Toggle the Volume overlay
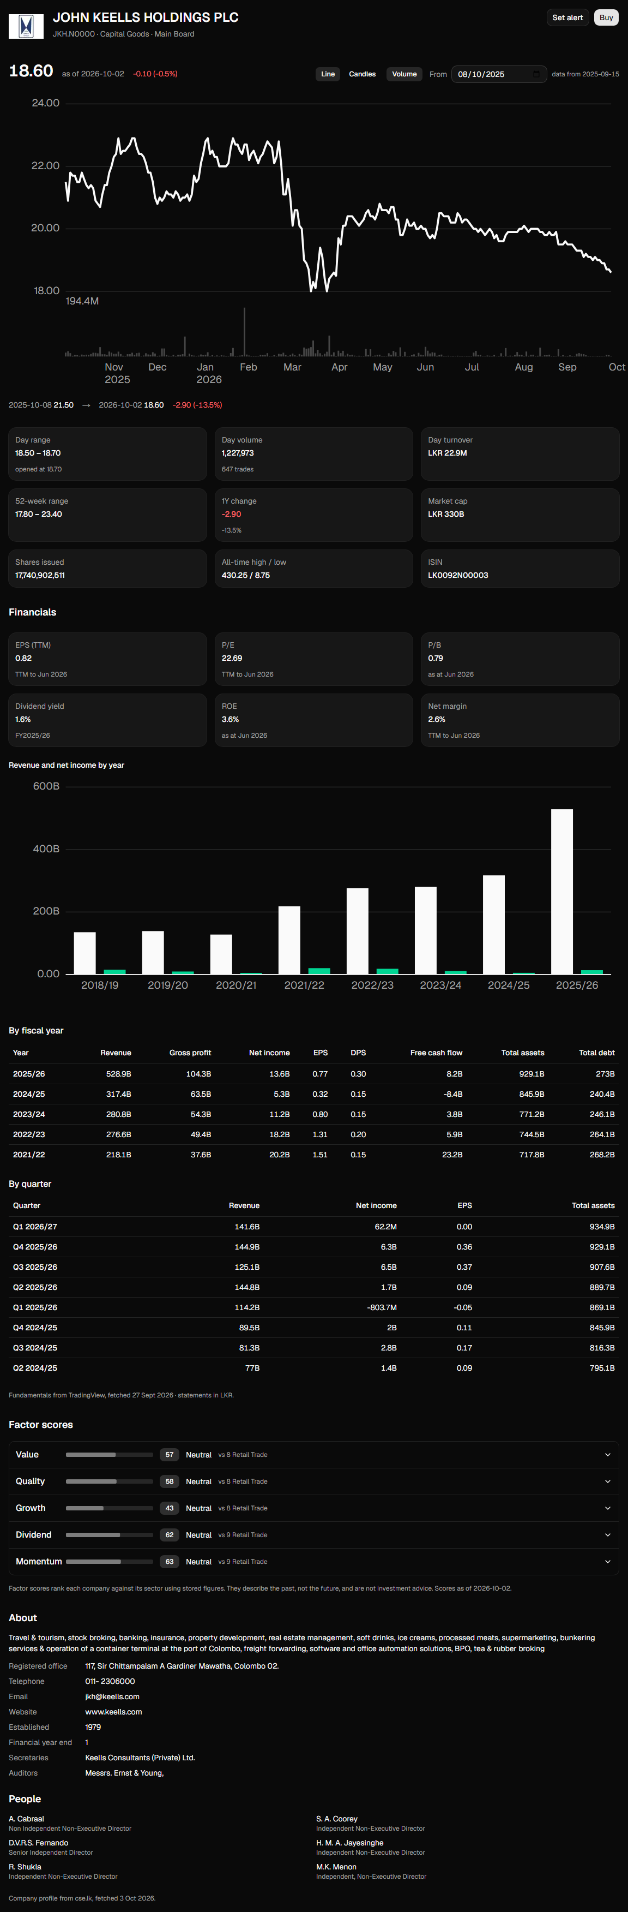Viewport: 628px width, 1912px height. 404,74
